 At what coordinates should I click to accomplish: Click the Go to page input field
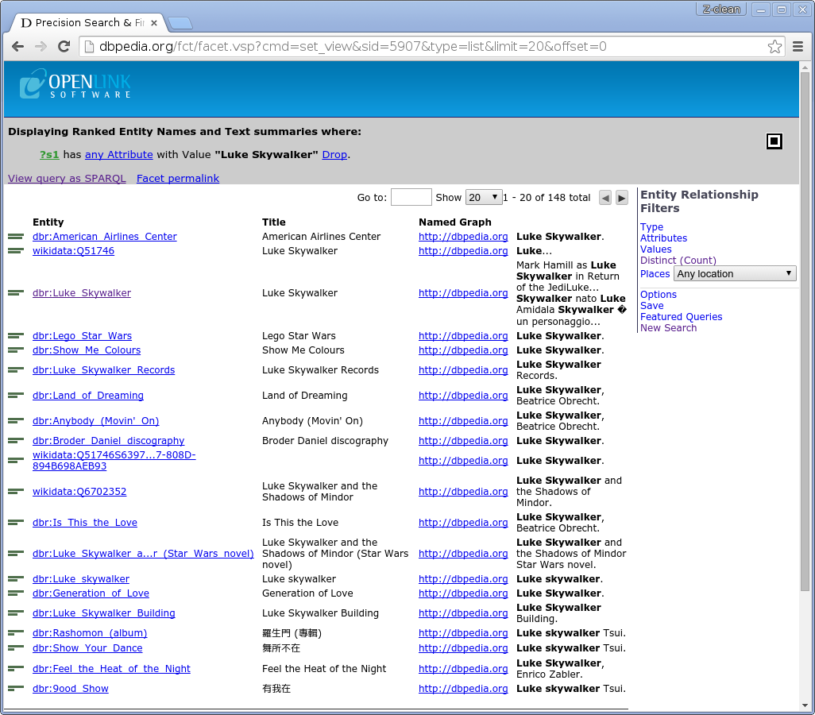click(x=411, y=198)
